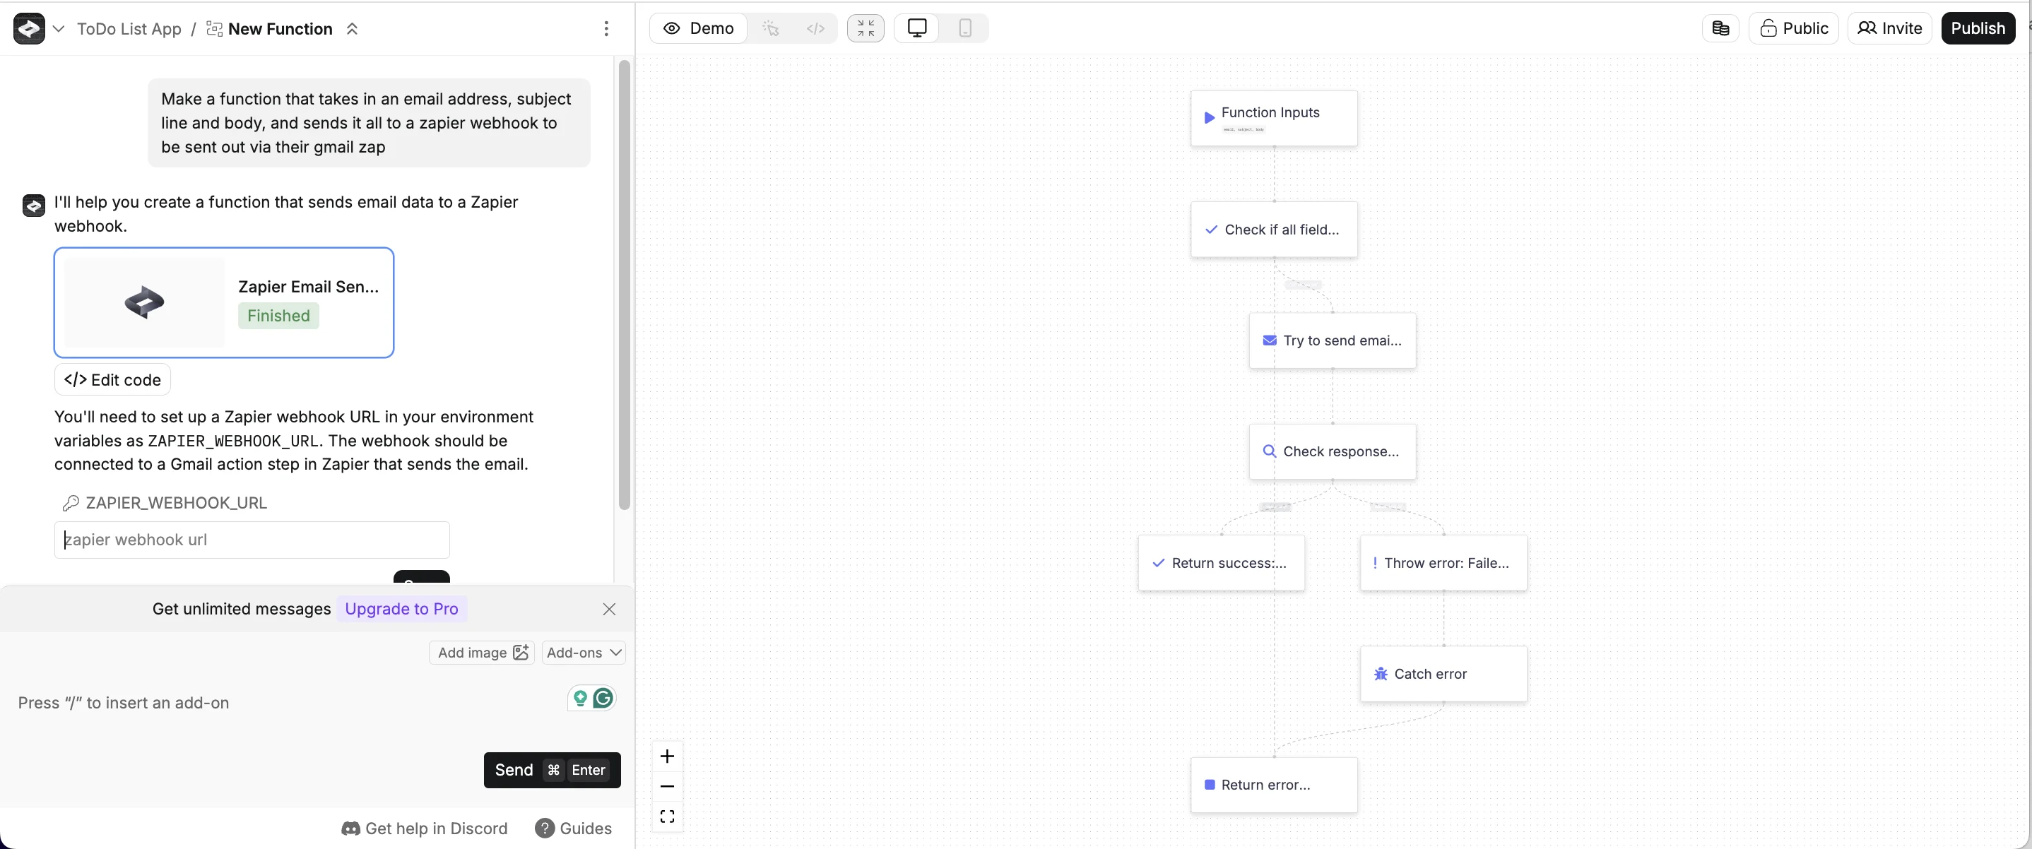Screen dimensions: 2032x849
Task: Switch to desktop preview mode
Action: (916, 28)
